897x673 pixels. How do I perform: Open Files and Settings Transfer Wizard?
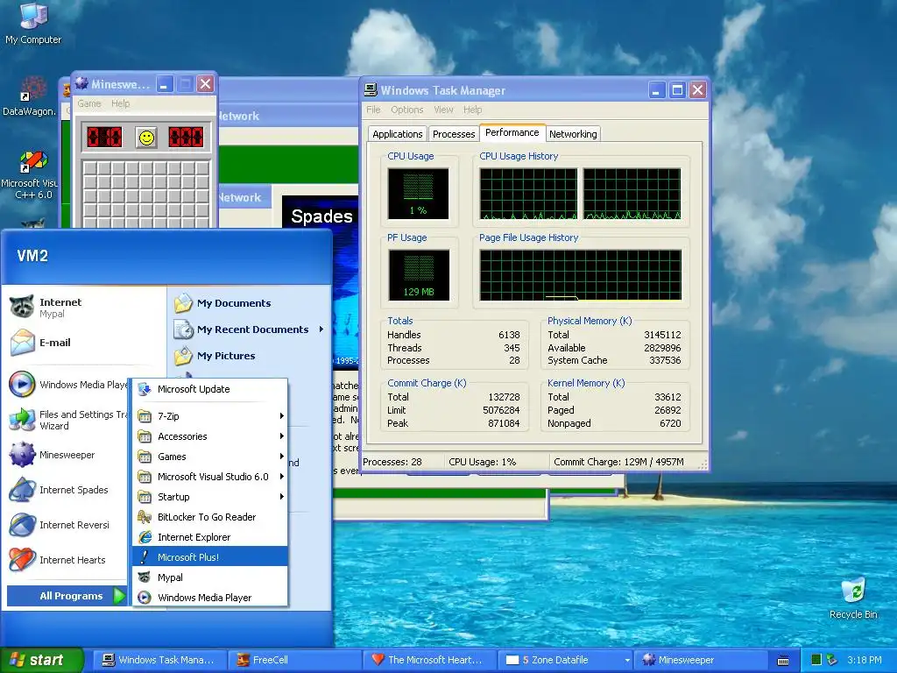[x=68, y=420]
